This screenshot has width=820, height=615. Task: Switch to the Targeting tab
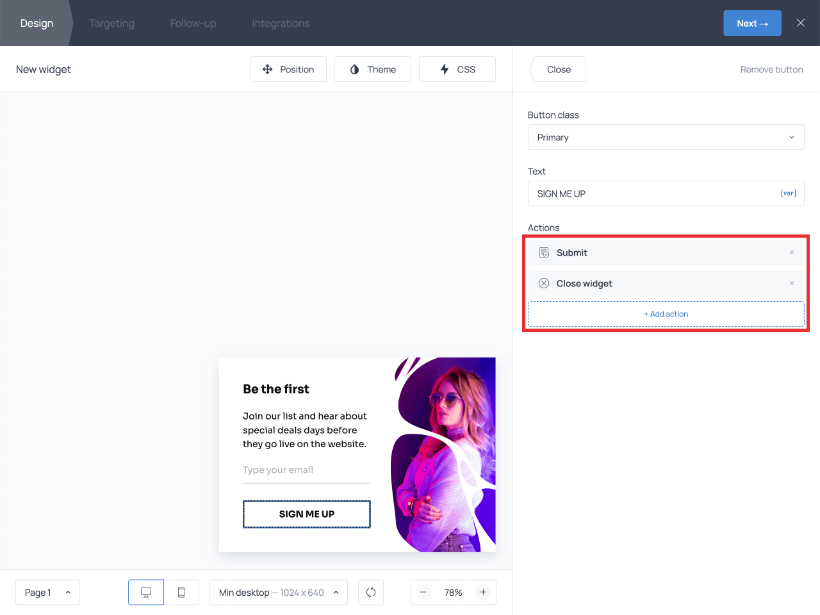click(111, 23)
